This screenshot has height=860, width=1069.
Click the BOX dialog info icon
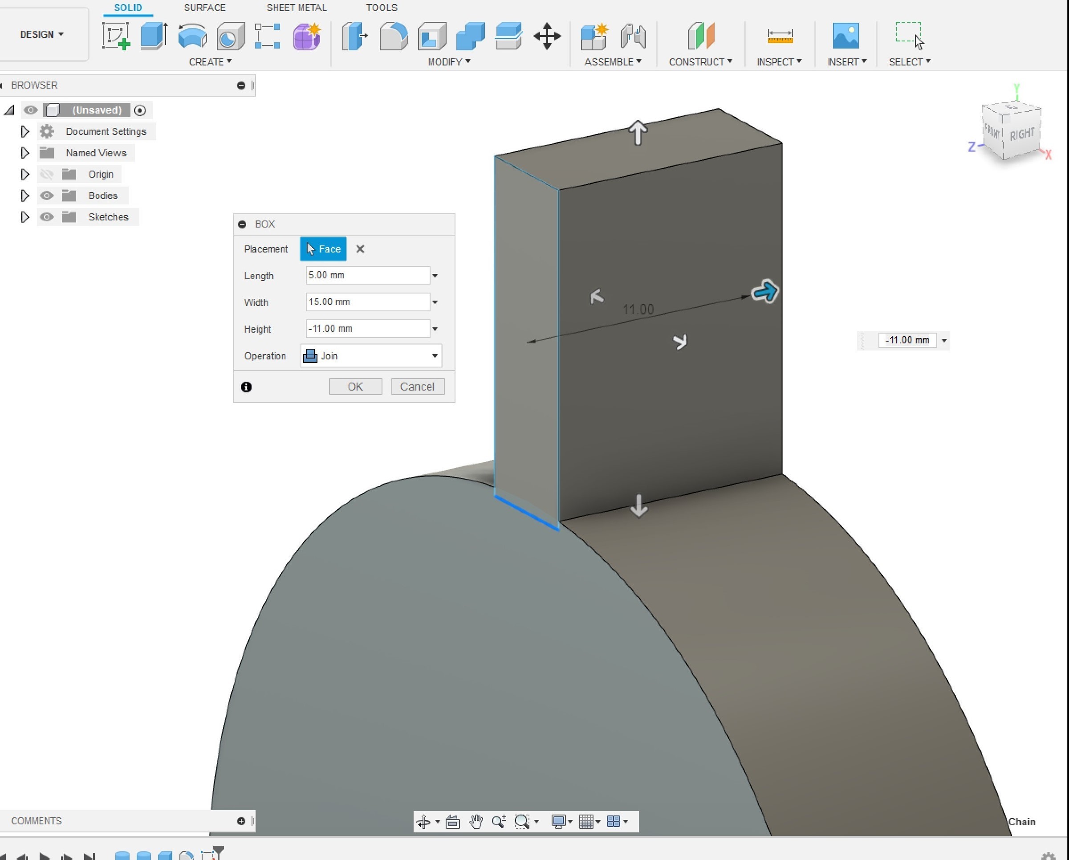246,387
